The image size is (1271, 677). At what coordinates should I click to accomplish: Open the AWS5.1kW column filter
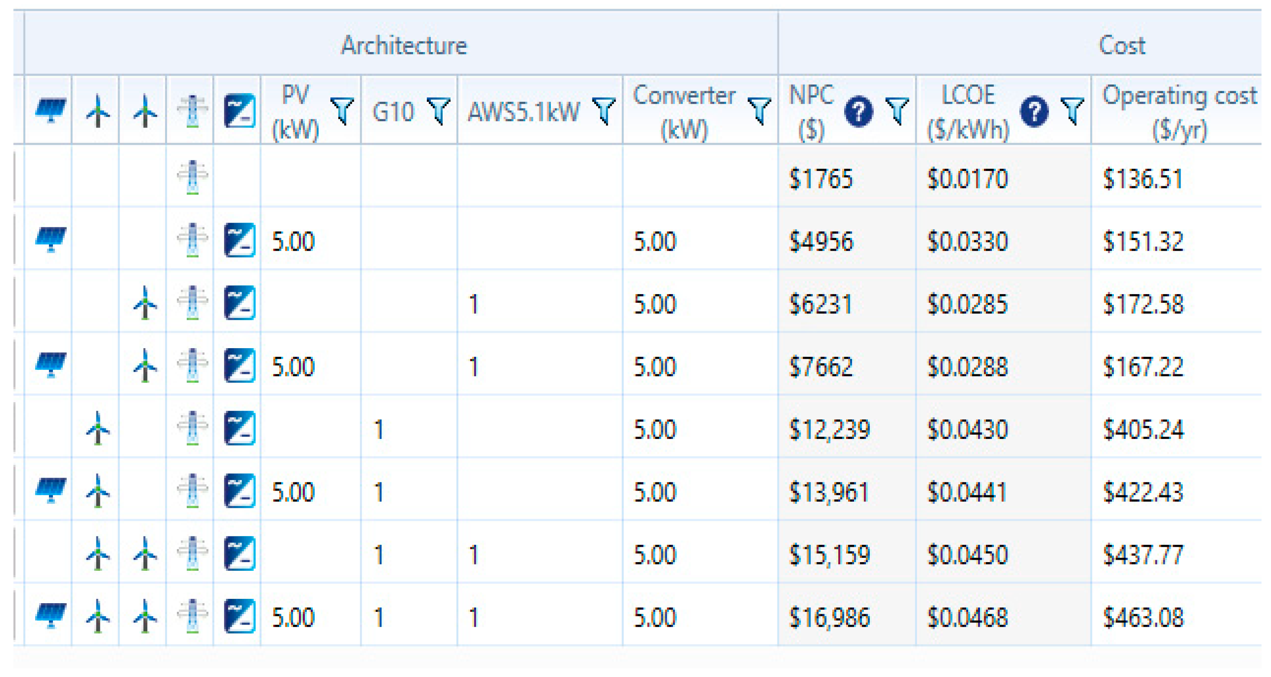click(x=603, y=111)
